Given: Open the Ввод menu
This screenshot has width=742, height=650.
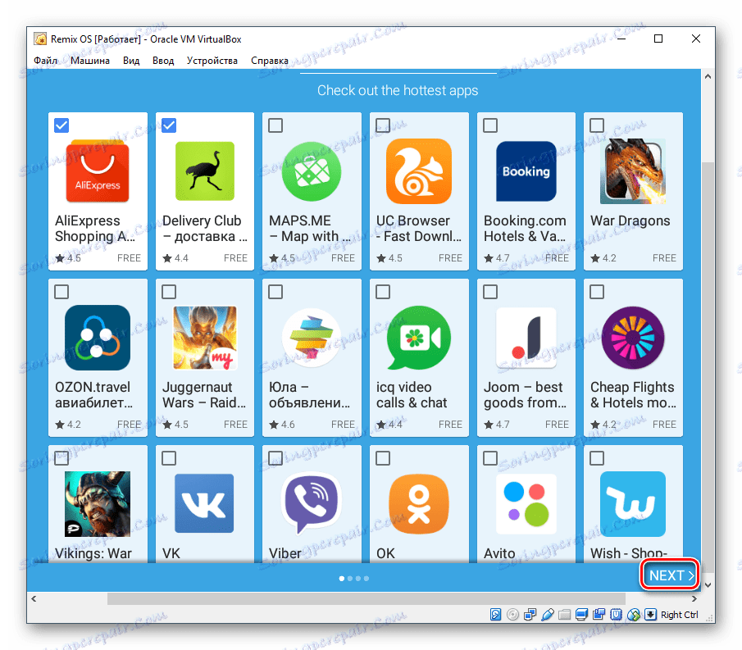Looking at the screenshot, I should tap(163, 61).
